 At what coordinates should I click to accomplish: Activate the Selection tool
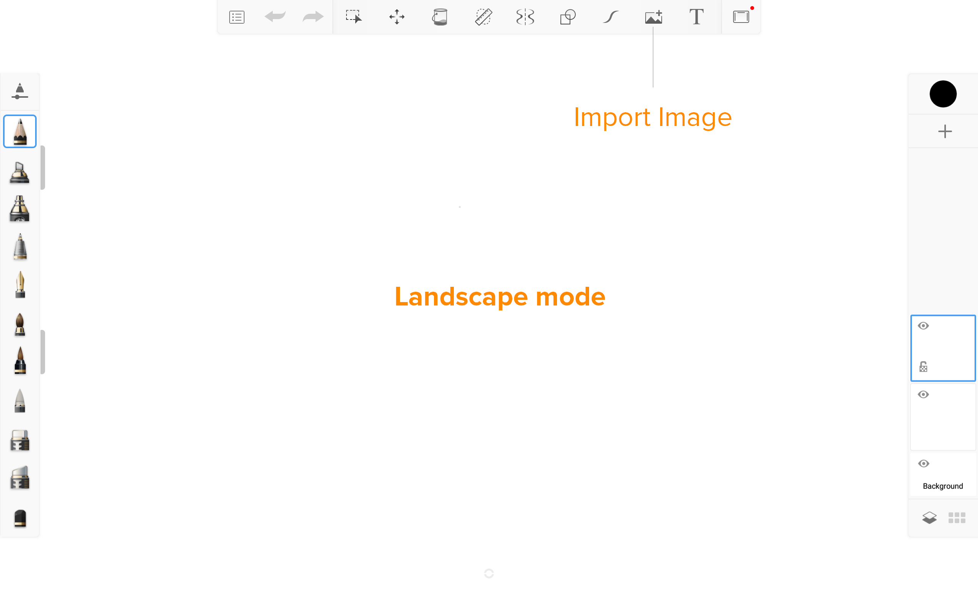point(354,17)
